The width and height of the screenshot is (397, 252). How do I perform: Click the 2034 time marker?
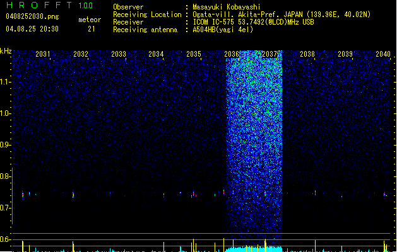click(156, 54)
